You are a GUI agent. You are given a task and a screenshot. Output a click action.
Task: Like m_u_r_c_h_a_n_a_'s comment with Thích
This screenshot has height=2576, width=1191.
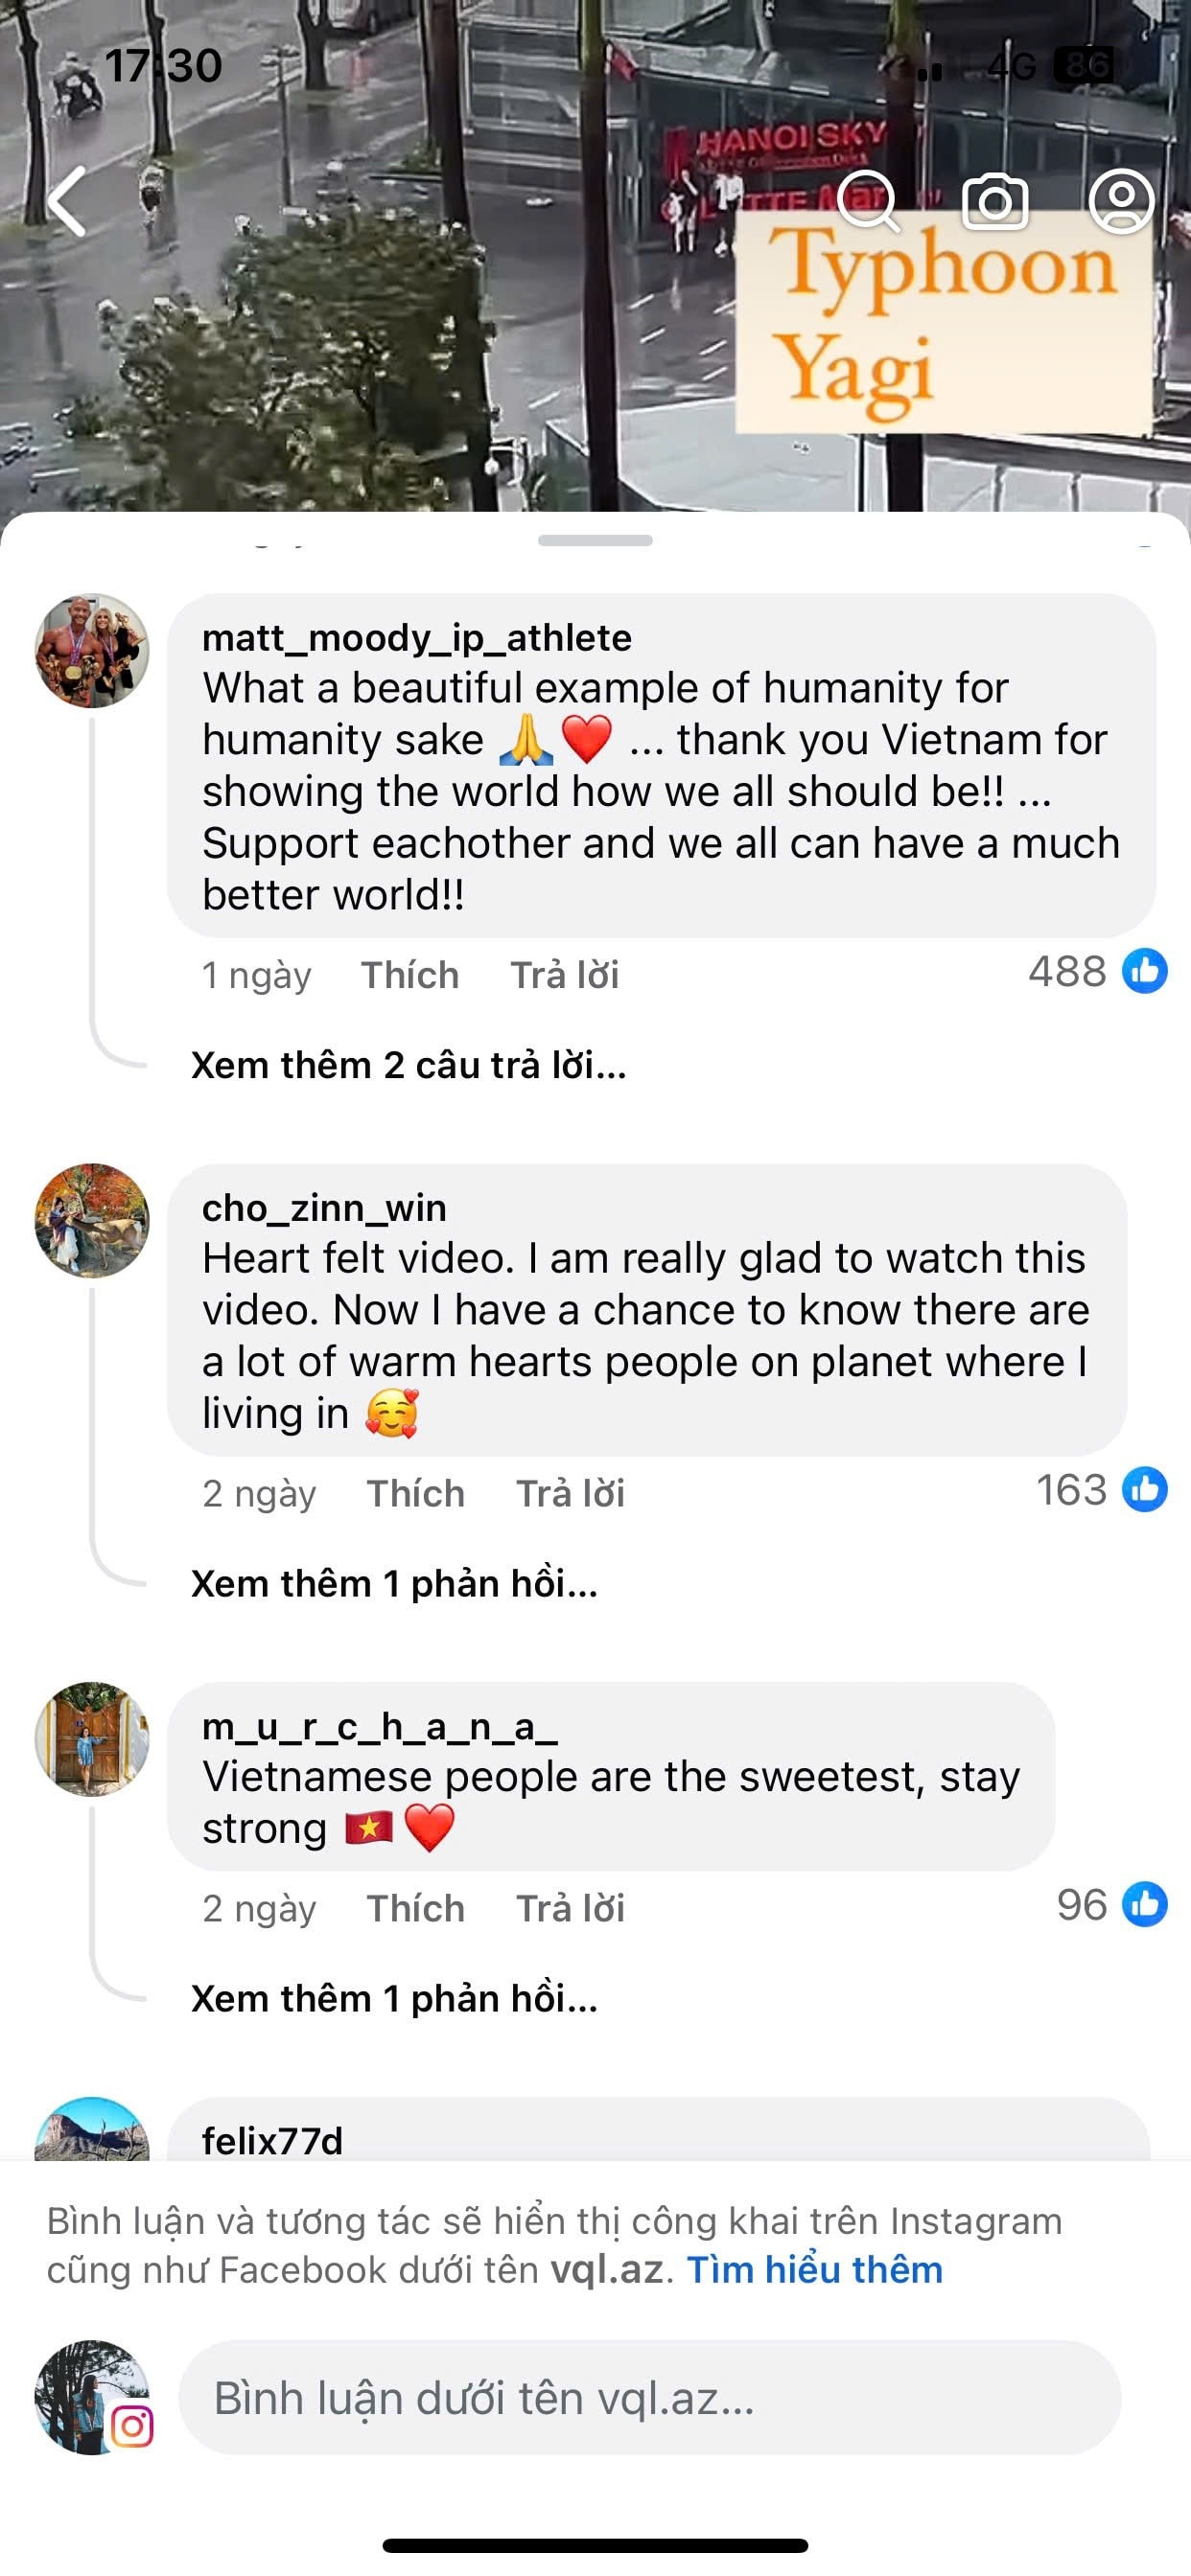[x=415, y=1908]
